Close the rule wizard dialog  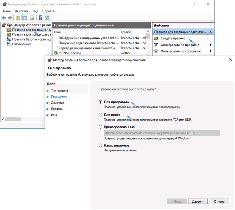tap(231, 60)
